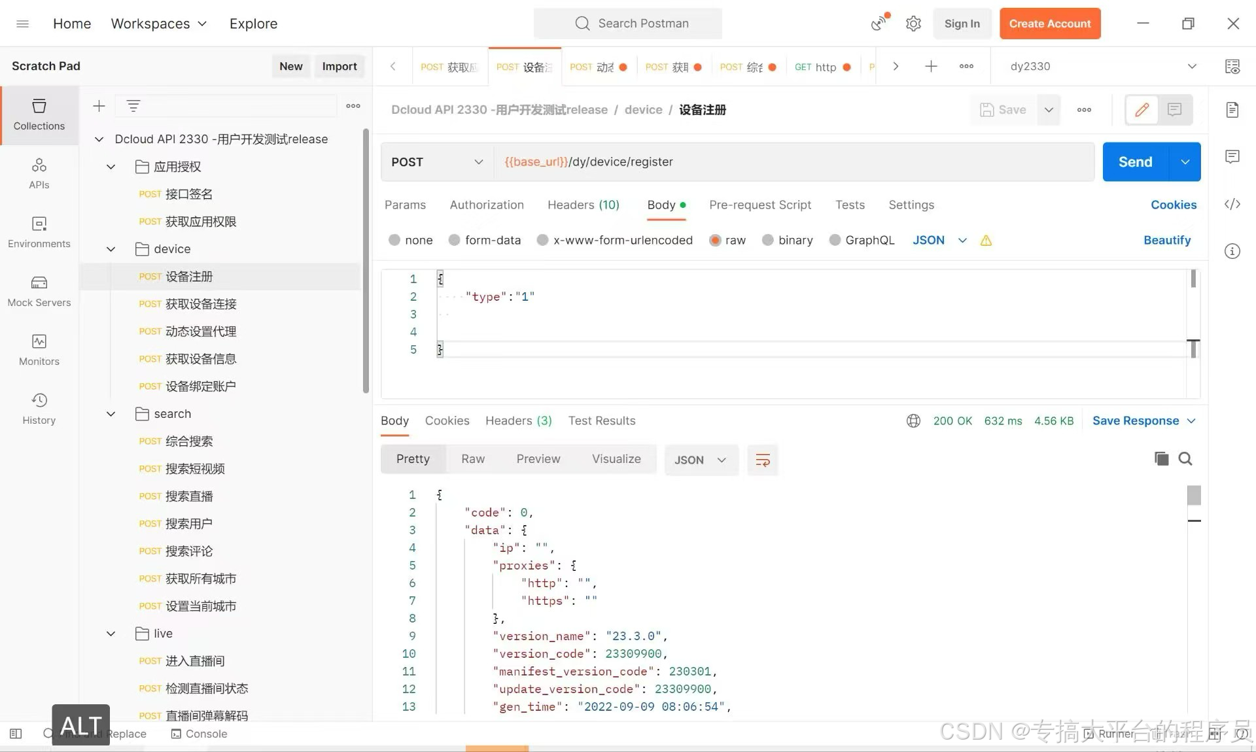
Task: Click the collections tree scrollbar
Action: (366, 262)
